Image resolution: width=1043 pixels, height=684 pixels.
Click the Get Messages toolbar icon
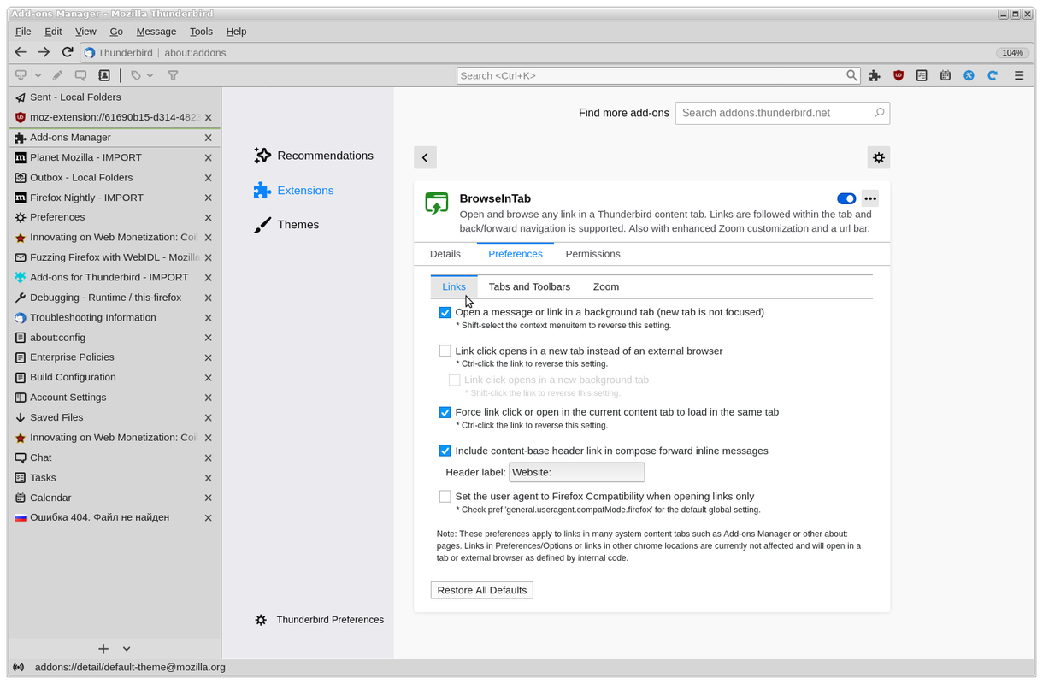[21, 75]
